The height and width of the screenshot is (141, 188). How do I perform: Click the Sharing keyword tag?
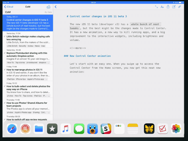pyautogui.click(x=36, y=112)
